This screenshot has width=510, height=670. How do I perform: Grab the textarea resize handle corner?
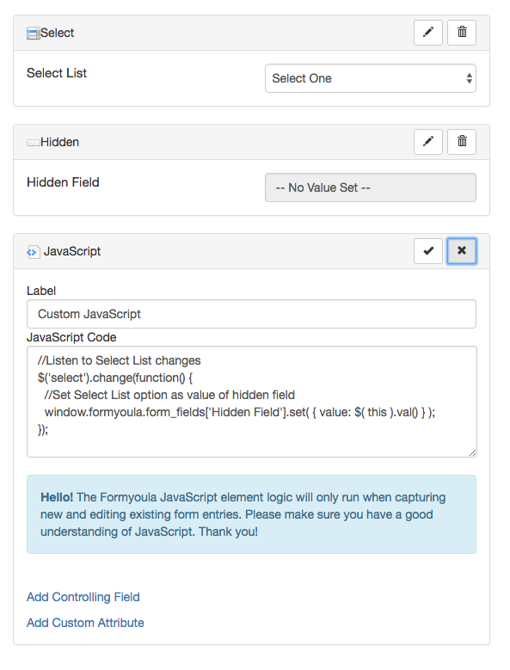pos(472,453)
